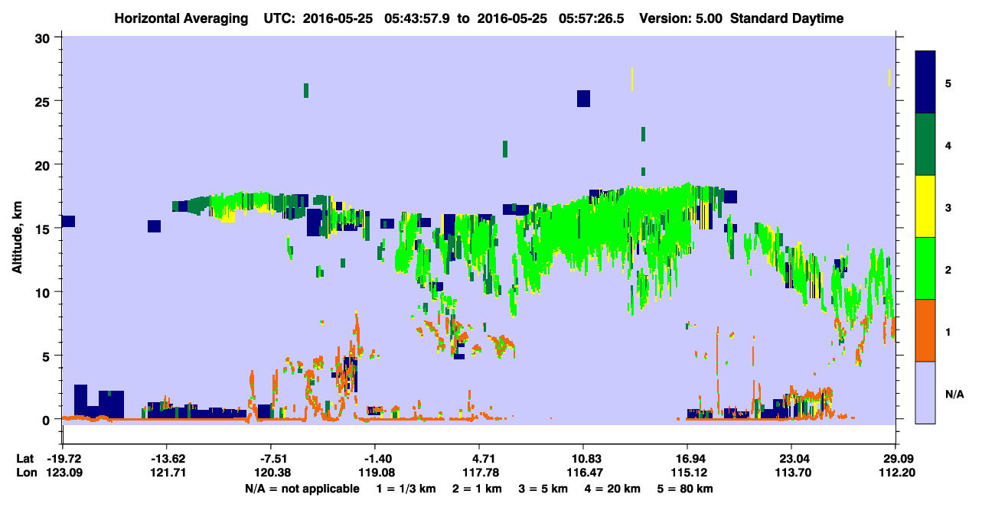Image resolution: width=995 pixels, height=510 pixels.
Task: Click the dark green colorbar segment labeled 4
Action: (x=925, y=145)
